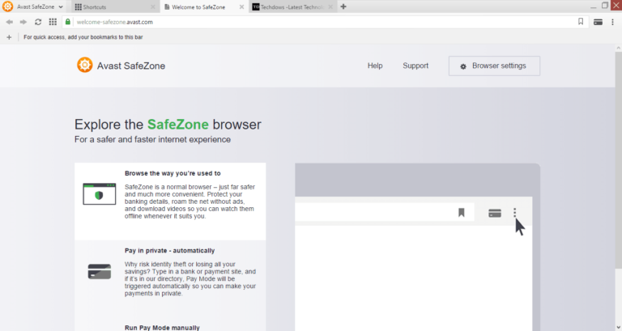Go forward to next page
This screenshot has width=622, height=331.
[x=23, y=22]
